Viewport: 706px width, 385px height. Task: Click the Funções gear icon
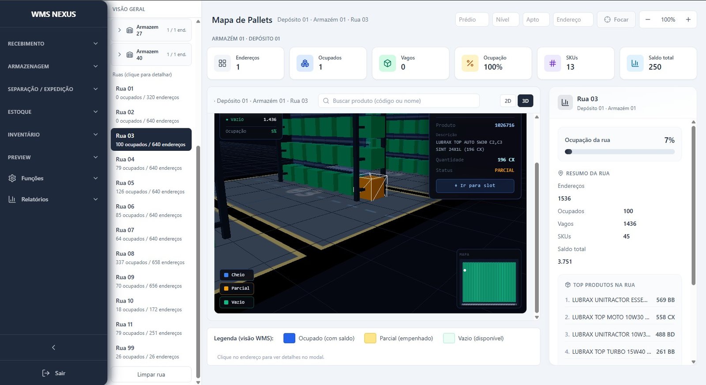point(12,178)
